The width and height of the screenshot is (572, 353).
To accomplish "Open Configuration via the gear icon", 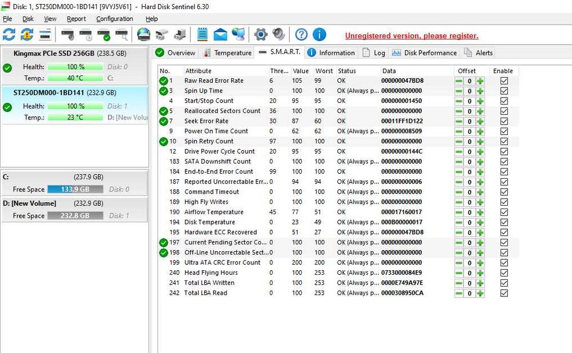I will coord(260,35).
